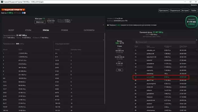Click the player search input field
198x112 pixels.
pyautogui.click(x=165, y=42)
